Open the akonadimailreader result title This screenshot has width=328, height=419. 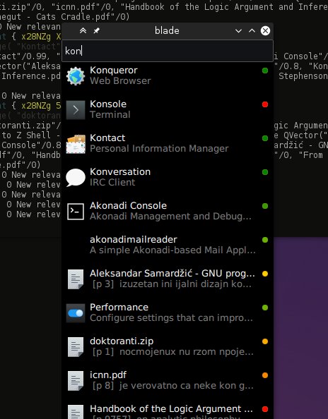134,239
